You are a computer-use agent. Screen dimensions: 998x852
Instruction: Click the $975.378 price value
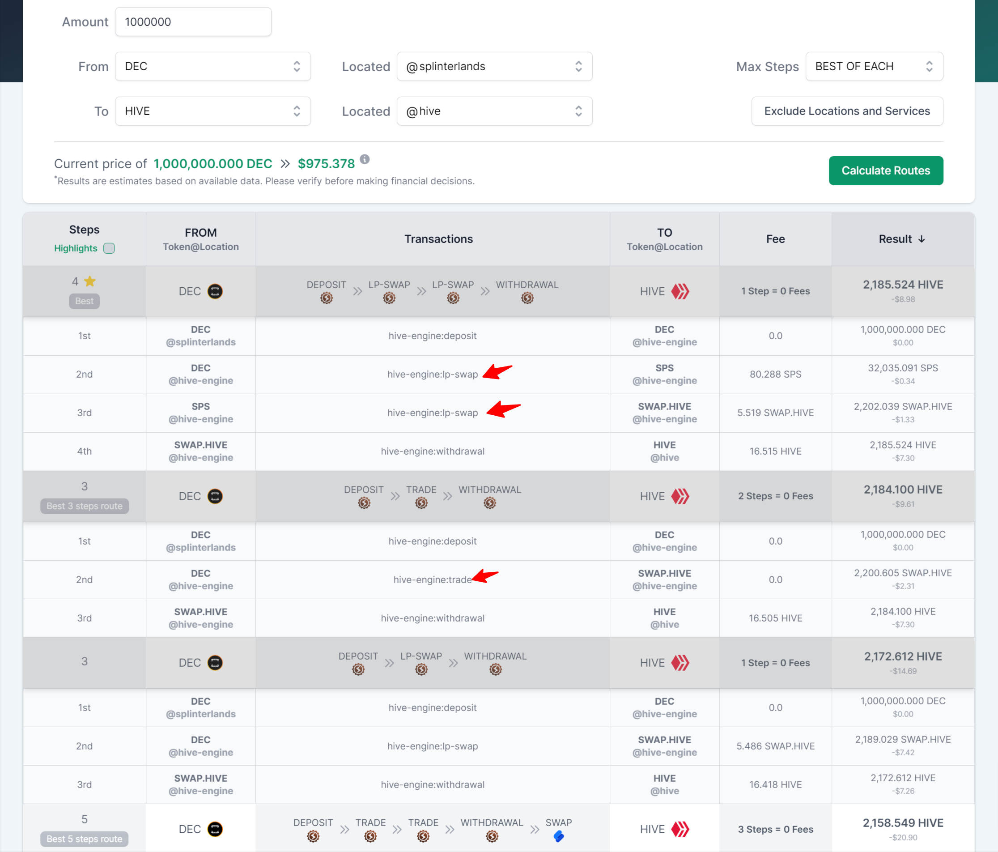pos(327,164)
